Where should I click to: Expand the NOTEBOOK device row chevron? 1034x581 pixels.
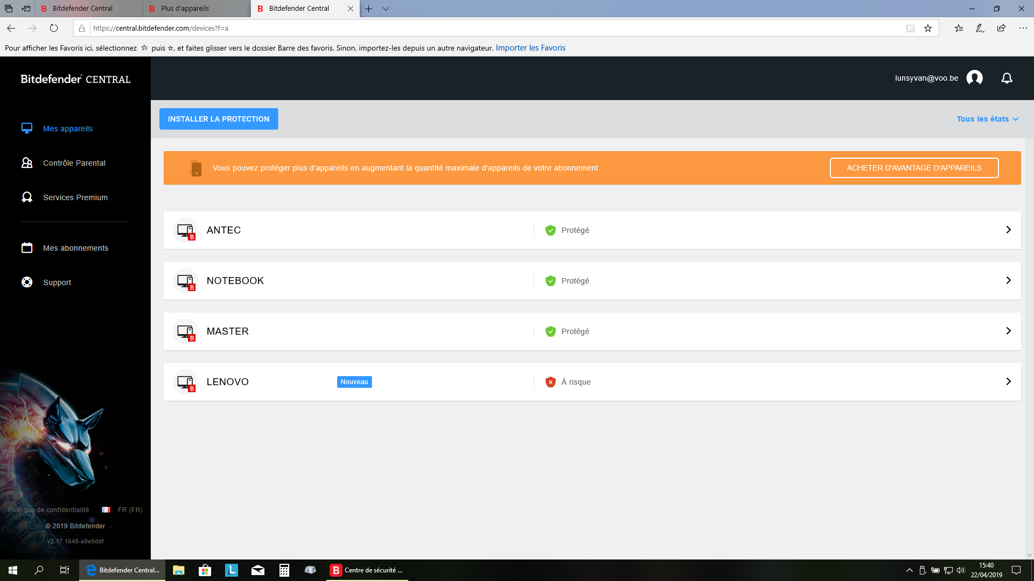(x=1008, y=280)
